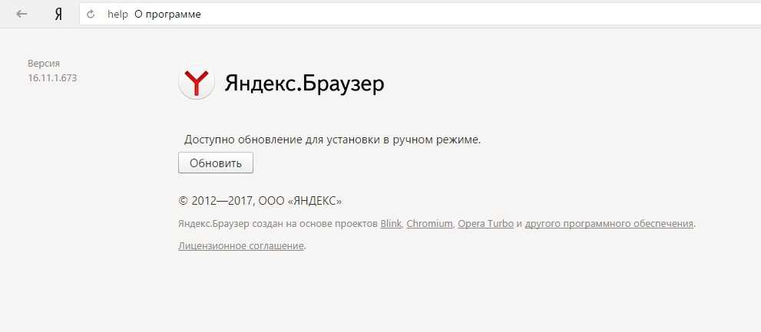
Task: Reload the page with the refresh icon
Action: [x=91, y=14]
